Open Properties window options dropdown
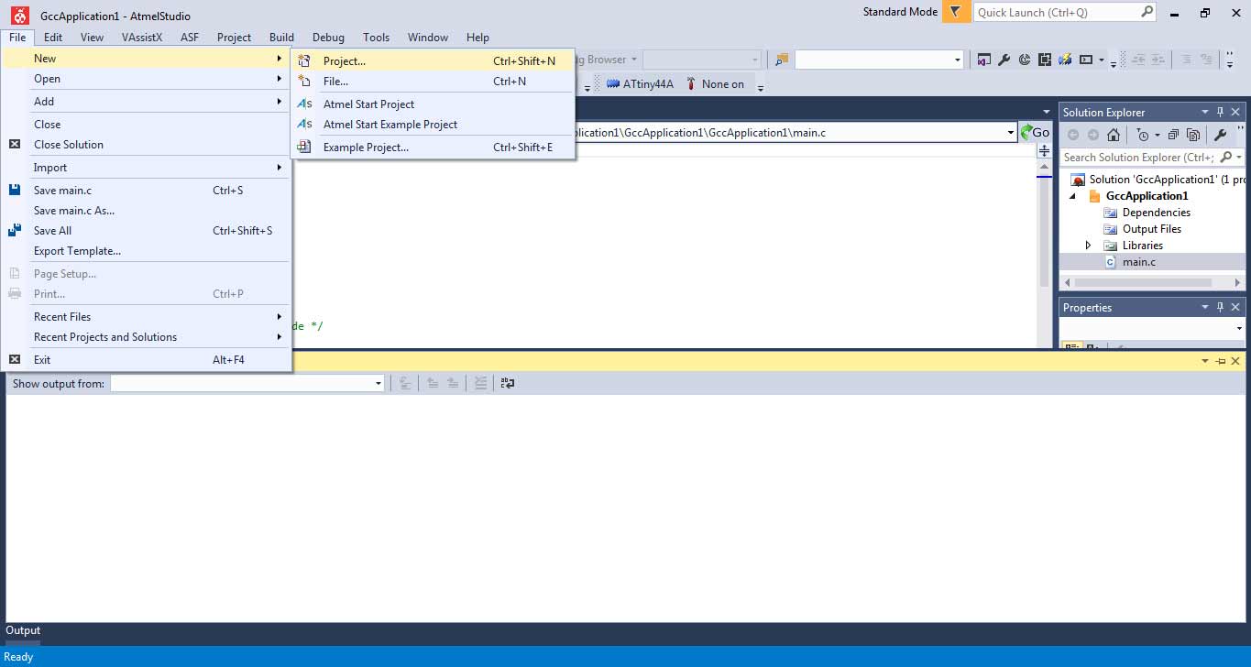 [x=1204, y=307]
